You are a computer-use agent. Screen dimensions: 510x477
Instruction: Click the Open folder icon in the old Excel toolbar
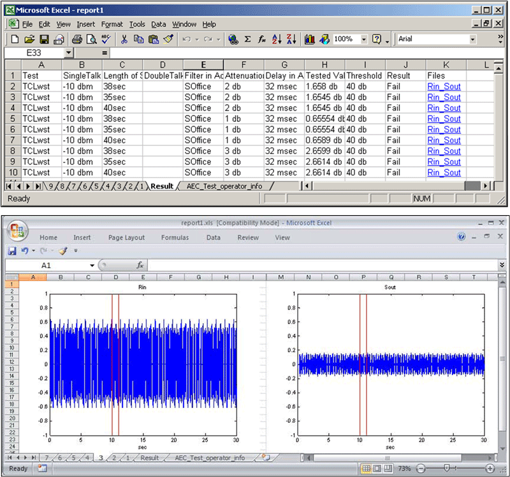[x=29, y=40]
